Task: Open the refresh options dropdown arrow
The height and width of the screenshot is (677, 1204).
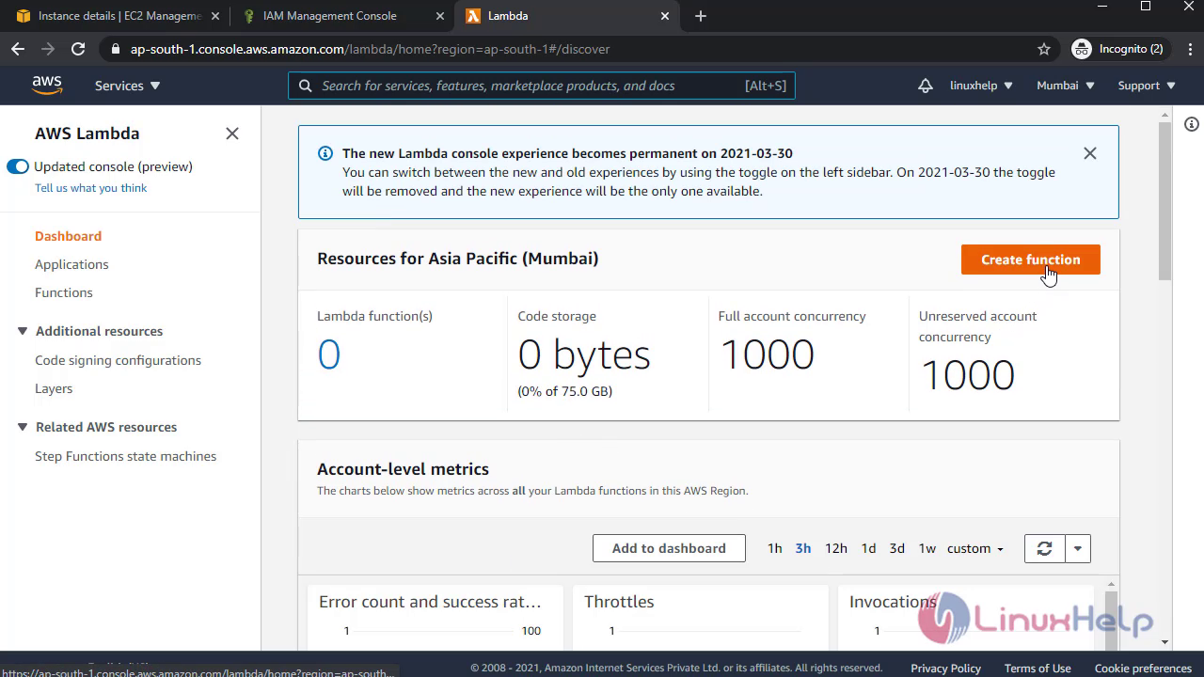Action: click(1078, 548)
